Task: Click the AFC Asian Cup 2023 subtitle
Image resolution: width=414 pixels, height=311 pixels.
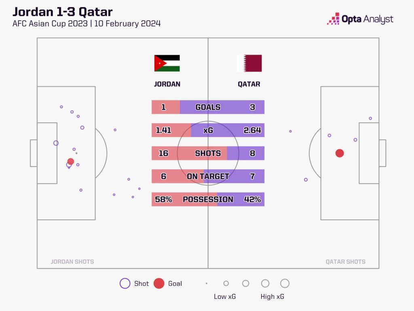Action: (50, 23)
